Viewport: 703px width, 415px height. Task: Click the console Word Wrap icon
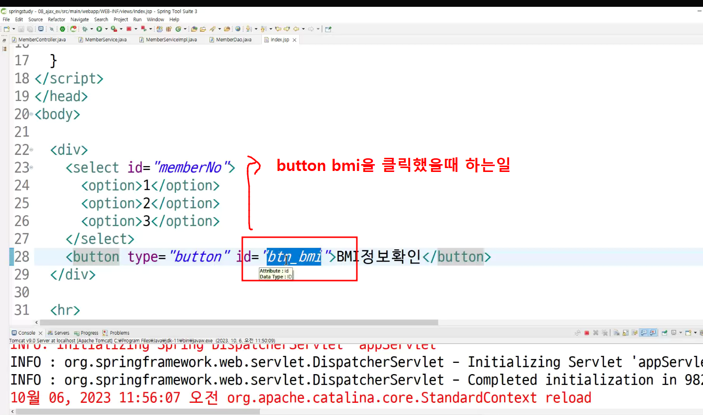pos(634,333)
